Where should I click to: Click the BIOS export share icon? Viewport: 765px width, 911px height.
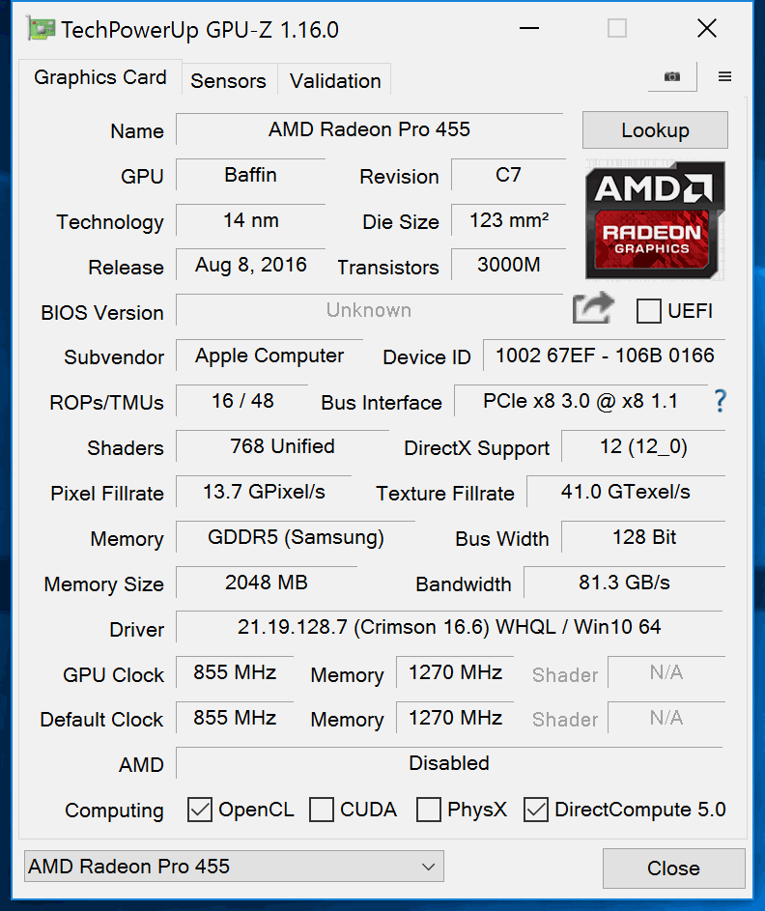[593, 308]
